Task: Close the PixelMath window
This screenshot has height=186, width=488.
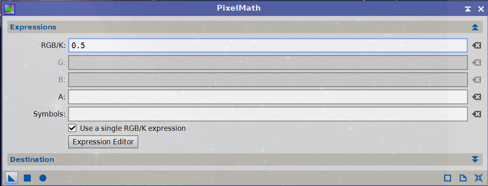Action: 481,9
